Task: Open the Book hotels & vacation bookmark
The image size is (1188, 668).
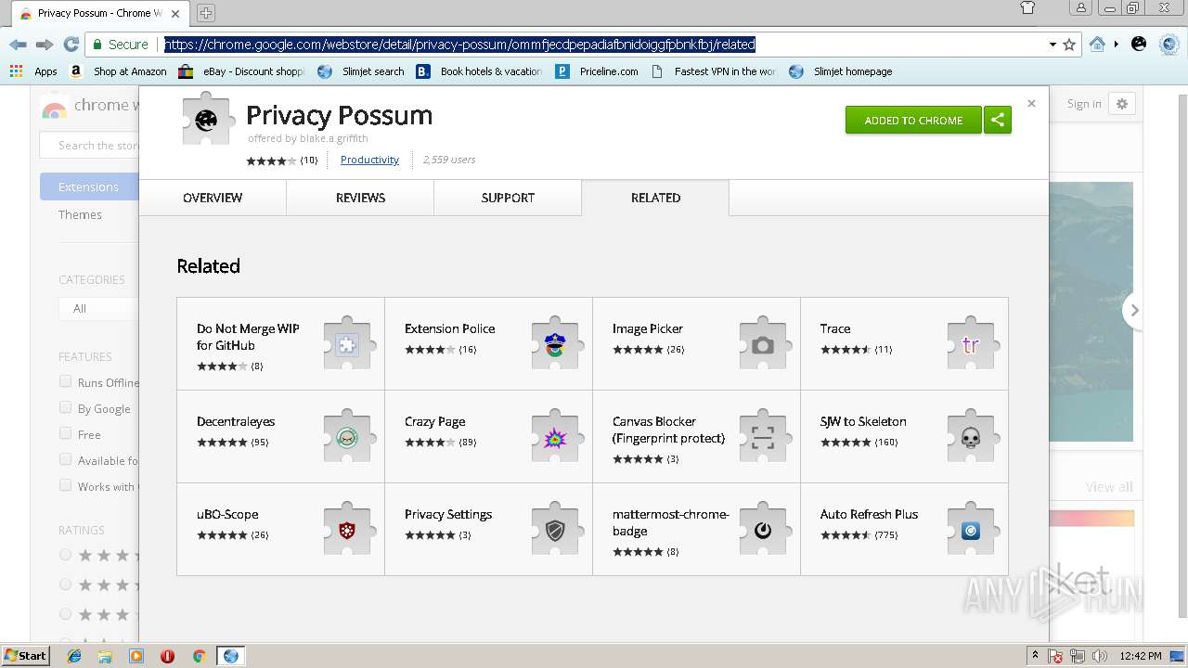Action: [x=479, y=71]
